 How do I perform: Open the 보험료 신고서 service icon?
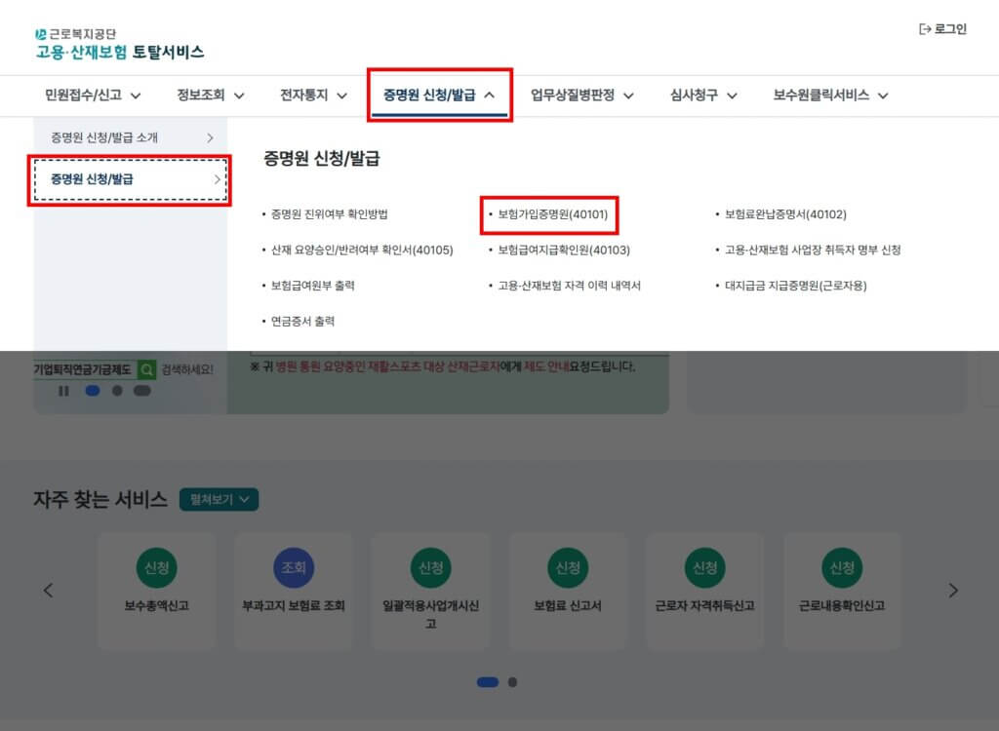coord(568,567)
